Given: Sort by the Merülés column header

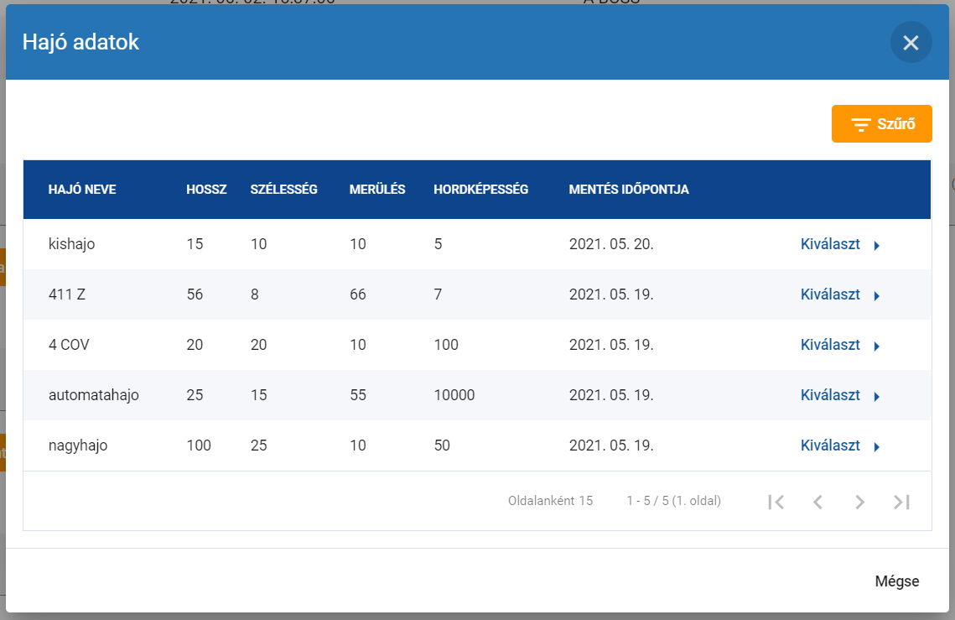Looking at the screenshot, I should [x=377, y=190].
